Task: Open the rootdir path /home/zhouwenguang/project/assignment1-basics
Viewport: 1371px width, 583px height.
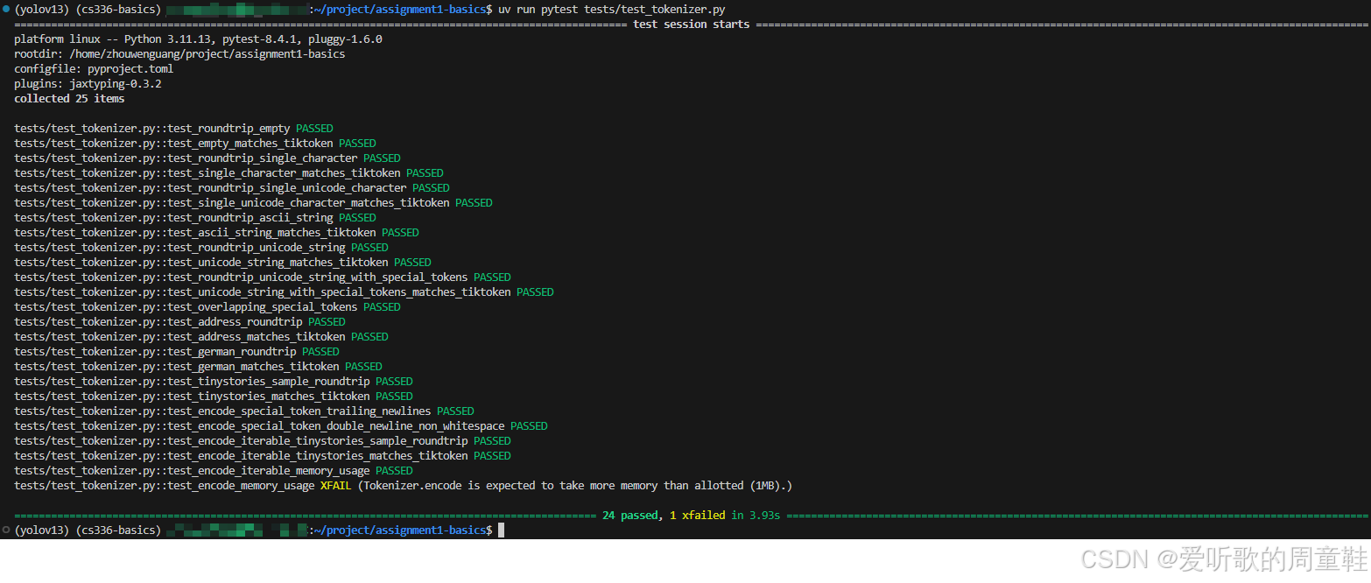Action: coord(207,54)
